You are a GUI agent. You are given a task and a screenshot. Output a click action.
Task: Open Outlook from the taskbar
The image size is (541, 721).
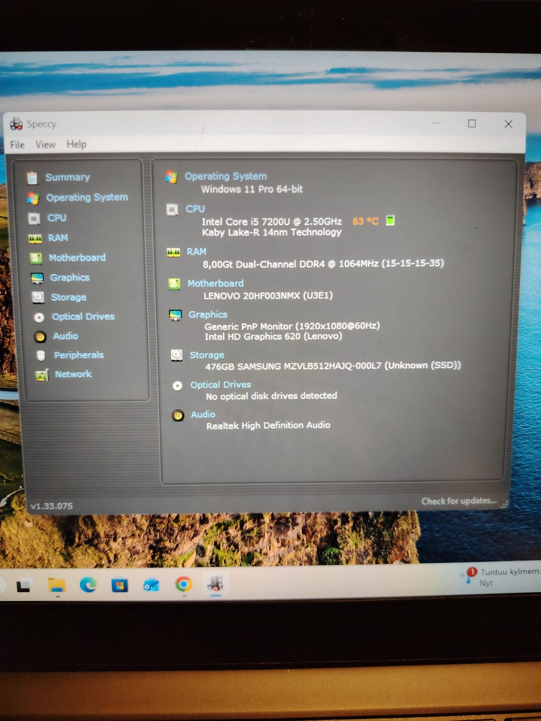pyautogui.click(x=151, y=585)
